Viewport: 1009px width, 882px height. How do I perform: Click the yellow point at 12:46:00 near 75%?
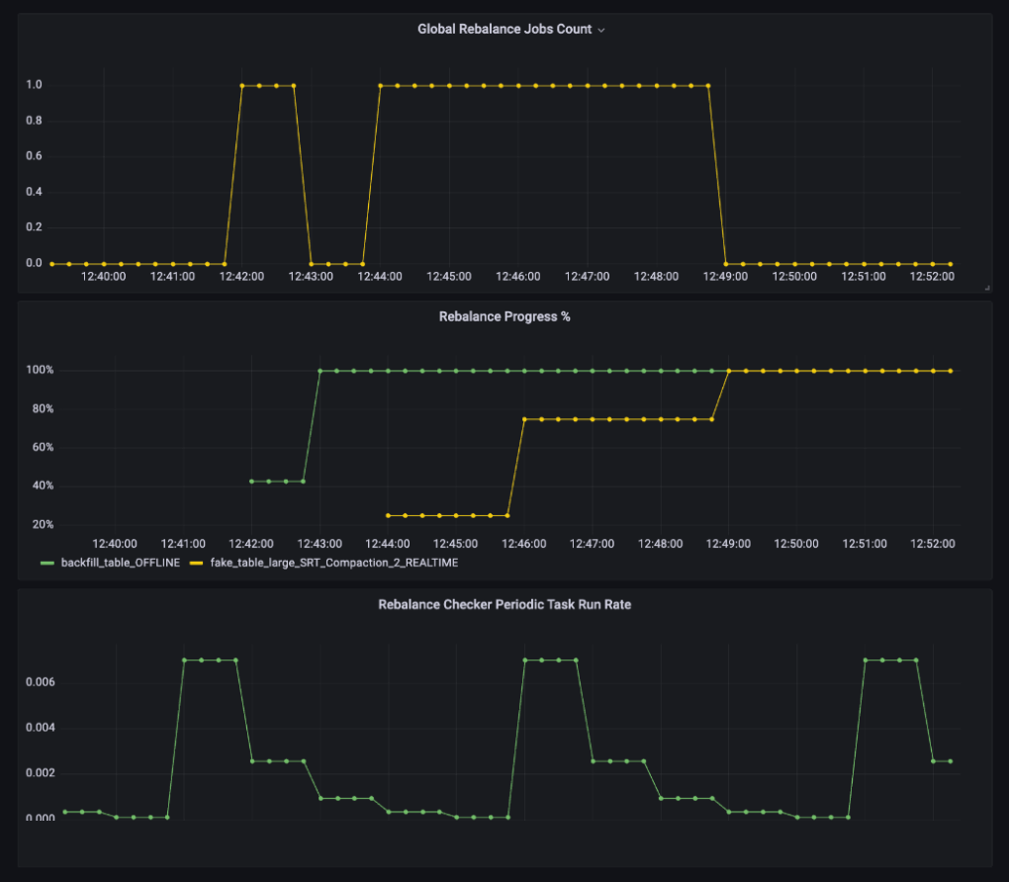pyautogui.click(x=524, y=419)
